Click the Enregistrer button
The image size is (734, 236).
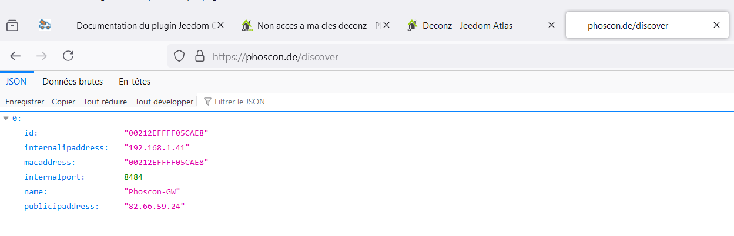25,102
